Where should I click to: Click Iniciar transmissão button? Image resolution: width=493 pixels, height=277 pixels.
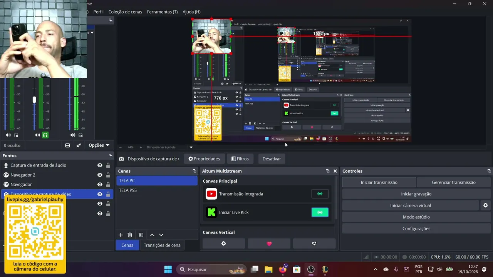(379, 182)
